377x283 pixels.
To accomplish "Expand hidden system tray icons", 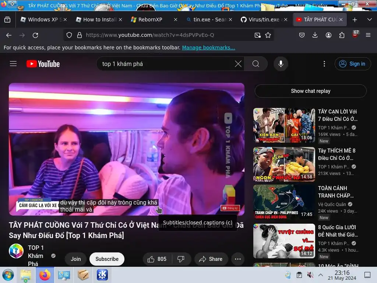I will tap(321, 275).
